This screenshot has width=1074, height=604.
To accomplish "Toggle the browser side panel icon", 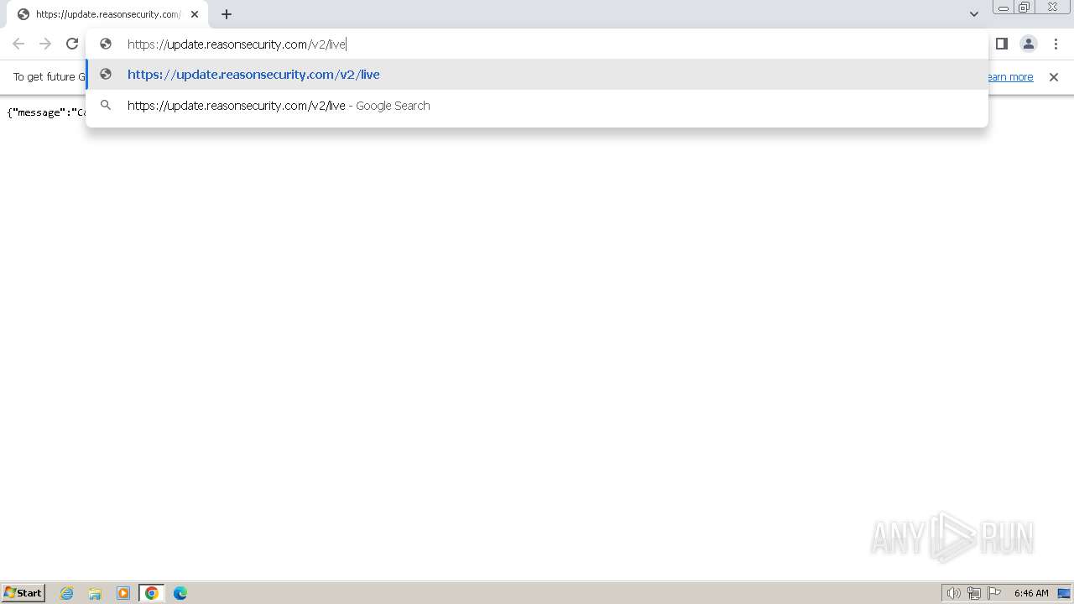I will (1001, 44).
